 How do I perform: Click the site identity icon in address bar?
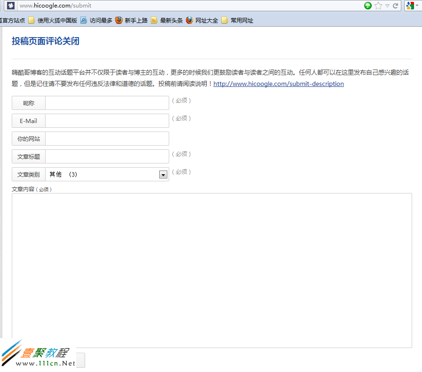[x=11, y=6]
